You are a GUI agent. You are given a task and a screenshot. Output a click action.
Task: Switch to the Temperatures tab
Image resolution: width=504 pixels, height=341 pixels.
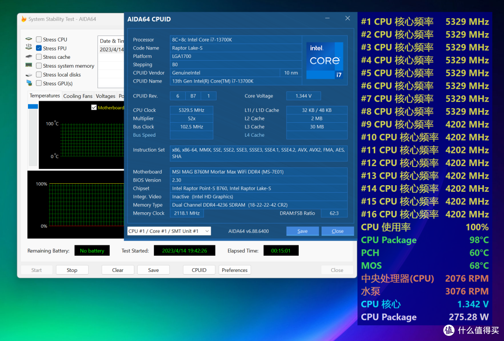[45, 96]
